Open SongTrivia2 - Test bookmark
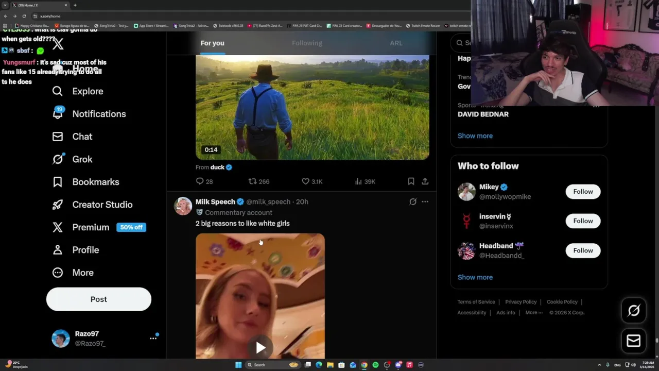659x371 pixels. pyautogui.click(x=111, y=26)
